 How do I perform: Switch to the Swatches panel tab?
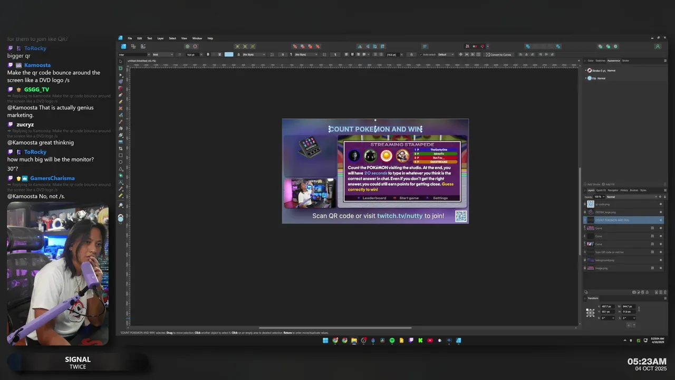(x=600, y=61)
